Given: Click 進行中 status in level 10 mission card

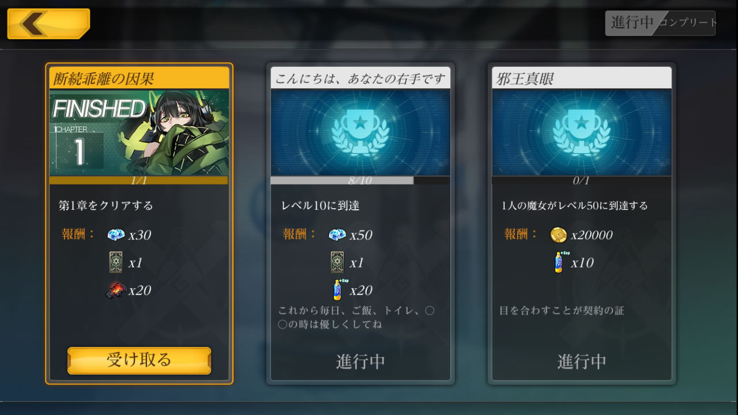Looking at the screenshot, I should (x=360, y=362).
